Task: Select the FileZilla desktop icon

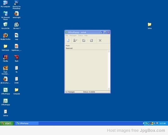Action: 5,58
